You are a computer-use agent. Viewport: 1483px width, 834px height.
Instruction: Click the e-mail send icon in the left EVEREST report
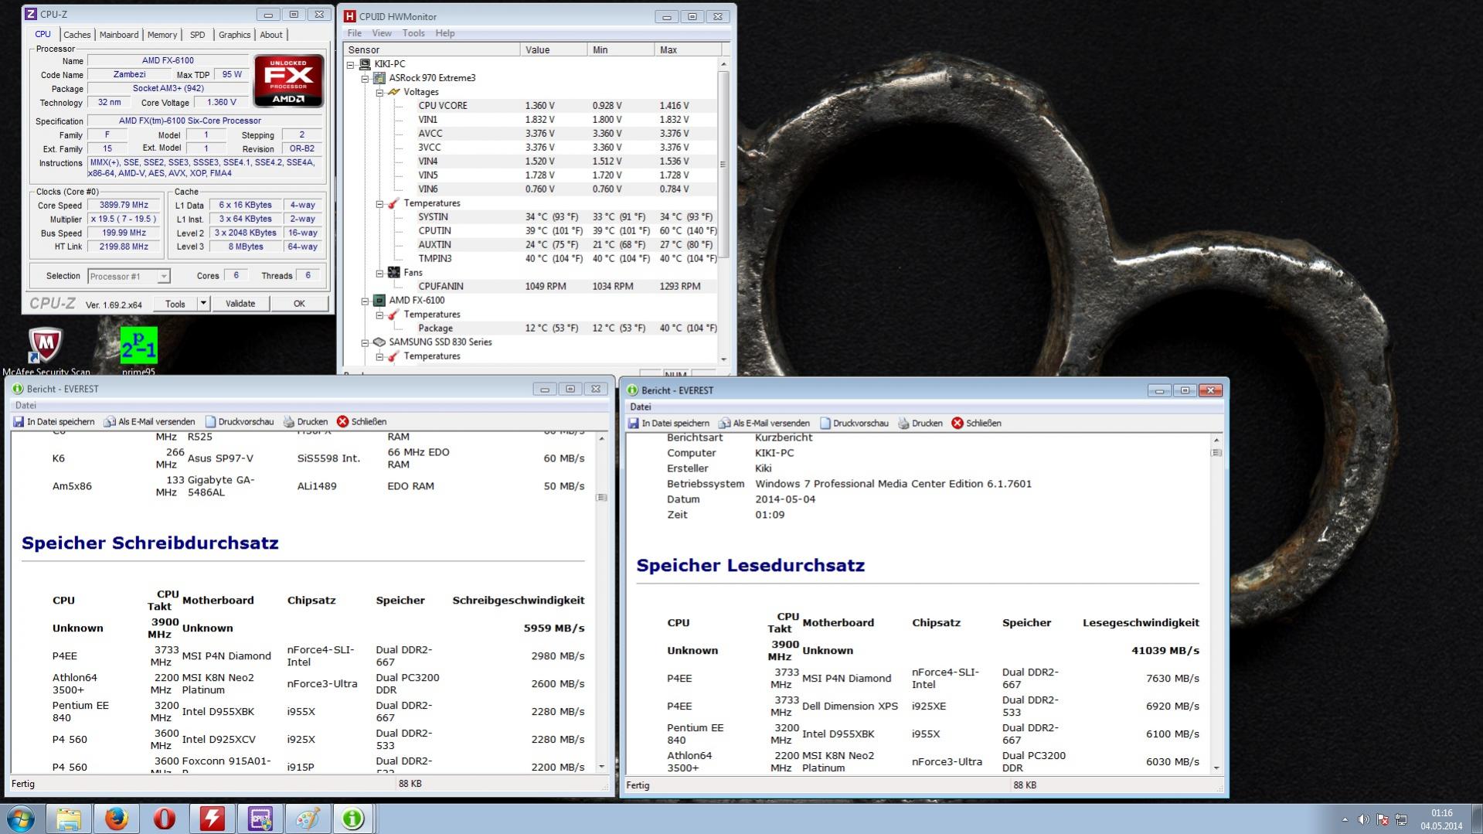(x=110, y=422)
